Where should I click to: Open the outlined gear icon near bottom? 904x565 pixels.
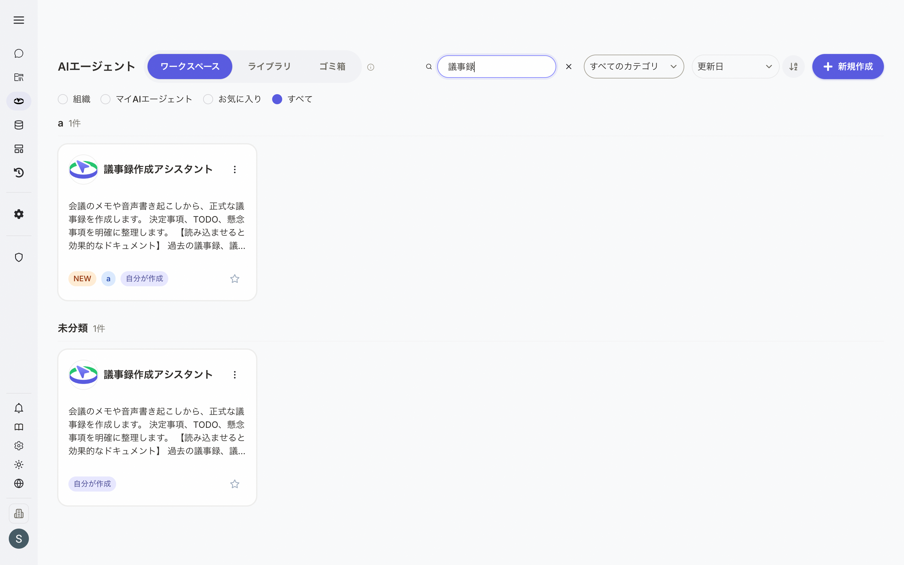tap(19, 446)
